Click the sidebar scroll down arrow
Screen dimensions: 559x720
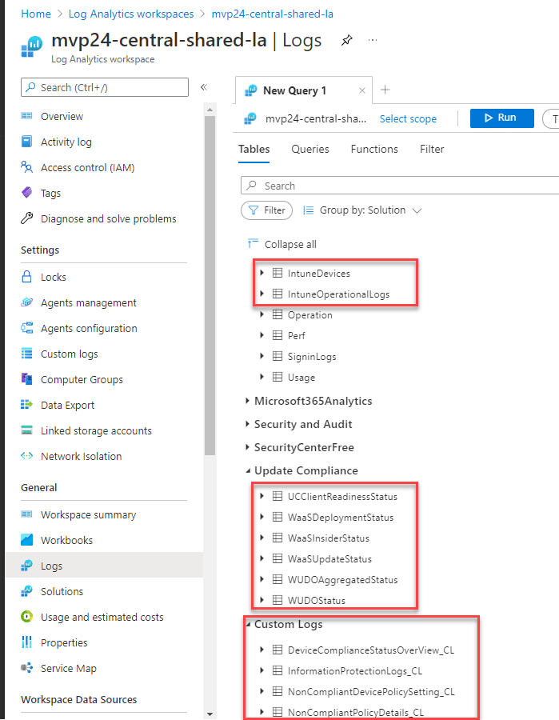(210, 714)
